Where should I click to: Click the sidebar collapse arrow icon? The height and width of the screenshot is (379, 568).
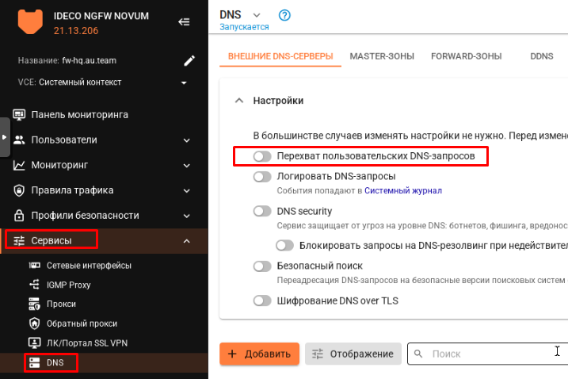click(x=184, y=22)
